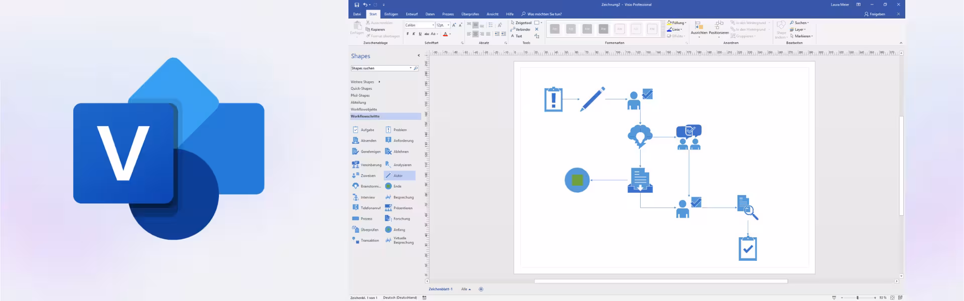Viewport: 964px width, 301px height.
Task: Open the 12pt font size dropdown
Action: (448, 25)
